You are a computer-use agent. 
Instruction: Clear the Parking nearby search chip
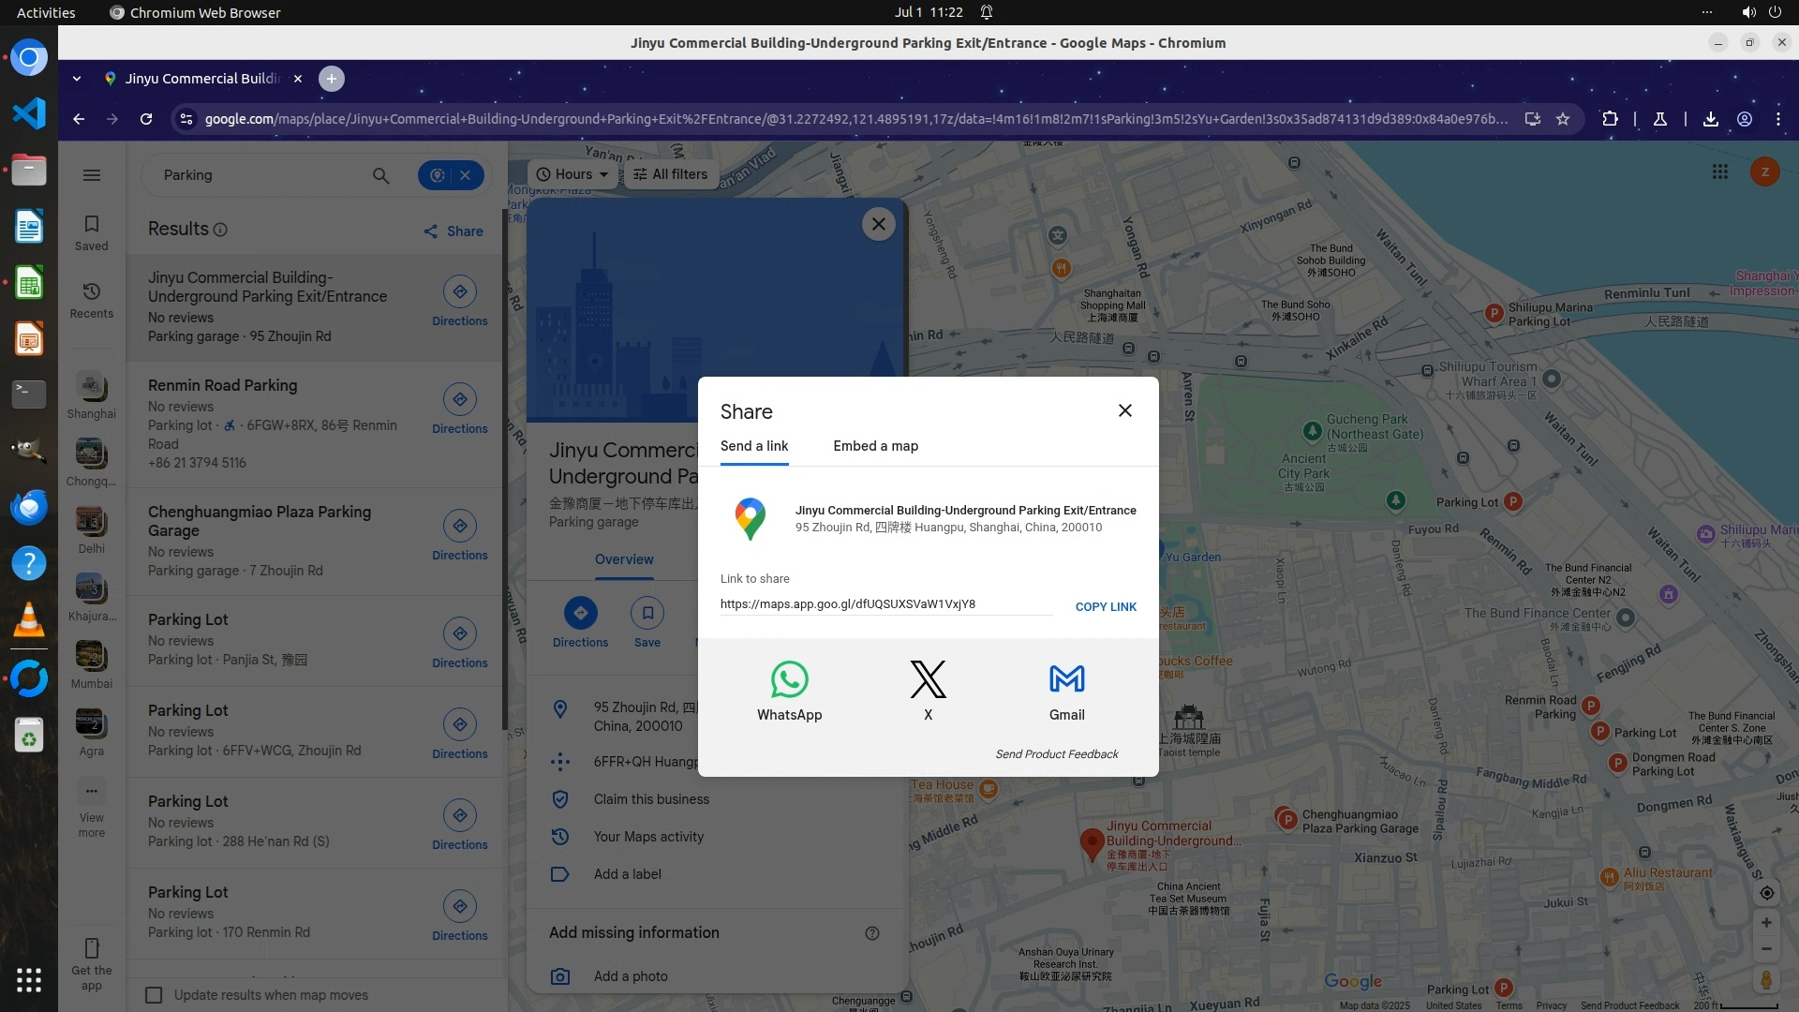465,175
